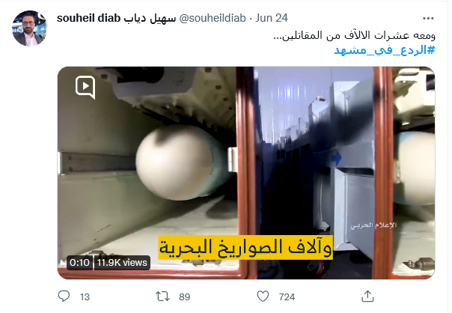The width and height of the screenshot is (452, 313).
Task: Click the tweet's Arabic body text
Action: (x=354, y=36)
